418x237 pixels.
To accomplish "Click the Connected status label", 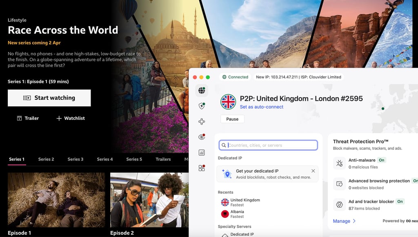I will (x=238, y=77).
